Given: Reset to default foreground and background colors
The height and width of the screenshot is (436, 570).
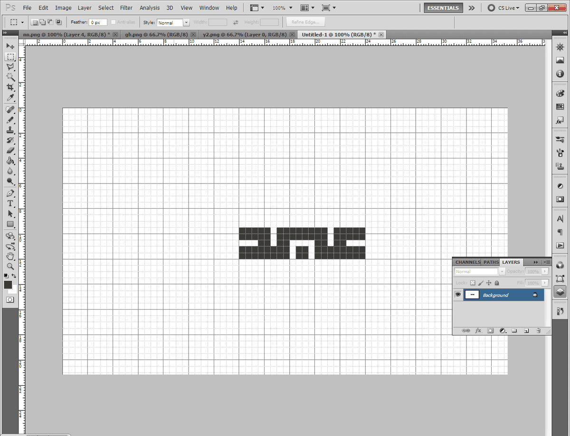Looking at the screenshot, I should 6,276.
